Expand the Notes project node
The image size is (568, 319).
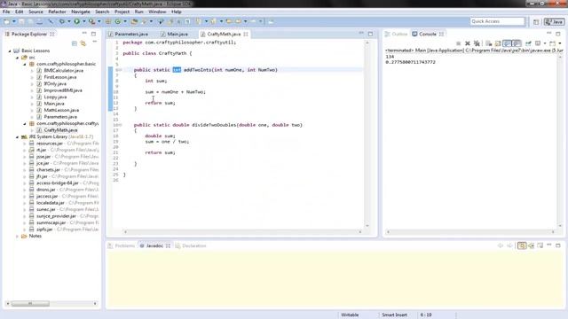coord(17,237)
